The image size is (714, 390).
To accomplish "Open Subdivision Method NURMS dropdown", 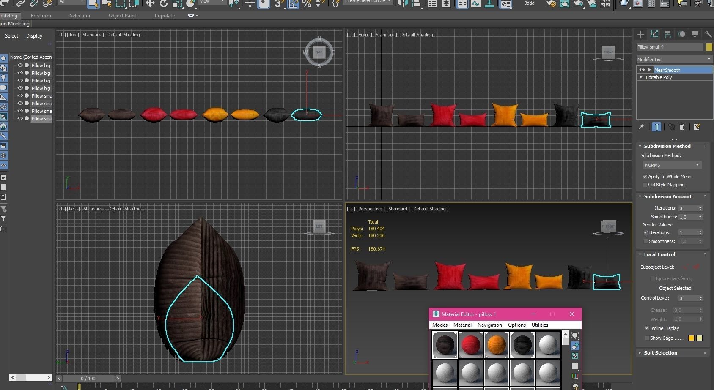I will click(x=672, y=165).
